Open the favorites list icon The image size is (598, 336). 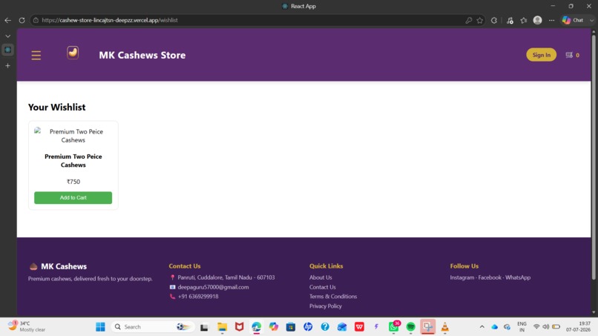[x=524, y=20]
